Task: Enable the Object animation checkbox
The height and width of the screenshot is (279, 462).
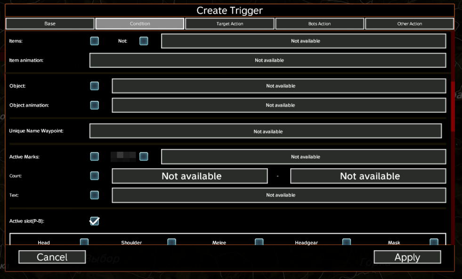Action: (95, 105)
